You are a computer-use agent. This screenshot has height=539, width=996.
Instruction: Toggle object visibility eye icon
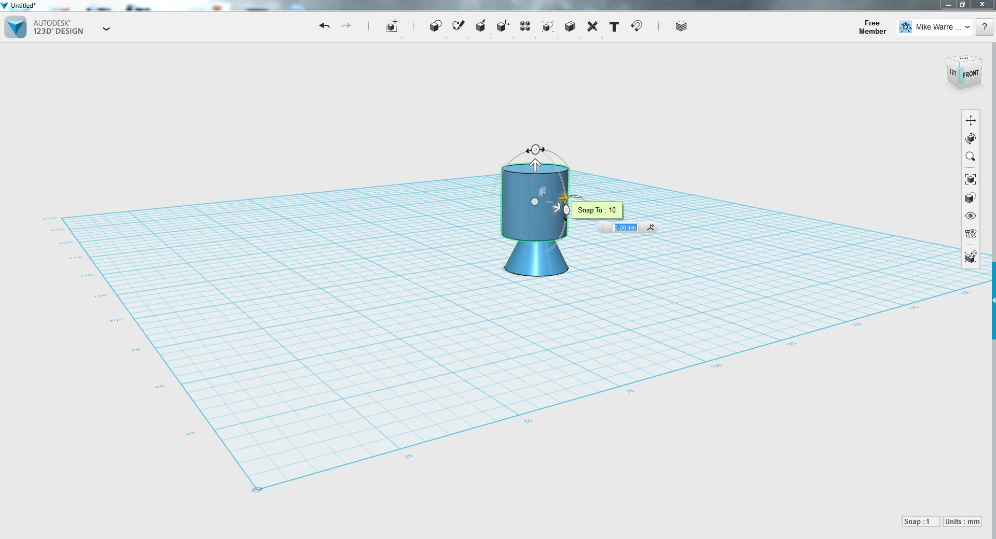971,216
